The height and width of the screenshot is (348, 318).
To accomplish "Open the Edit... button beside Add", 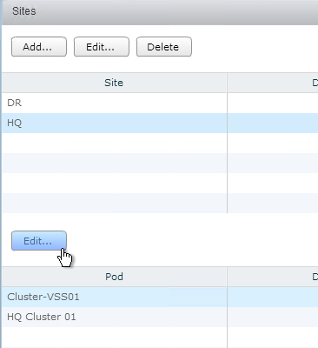I will coord(102,47).
